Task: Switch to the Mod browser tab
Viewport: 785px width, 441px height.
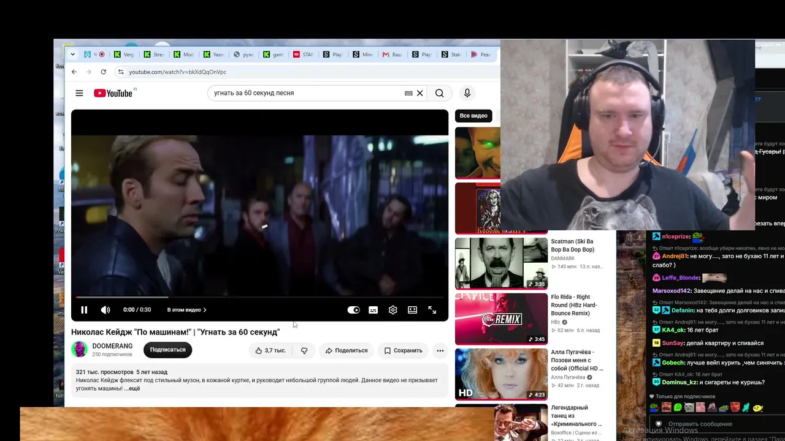Action: pos(183,55)
